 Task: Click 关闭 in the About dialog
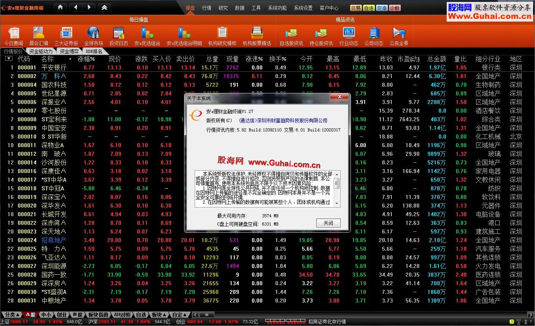pos(329,223)
